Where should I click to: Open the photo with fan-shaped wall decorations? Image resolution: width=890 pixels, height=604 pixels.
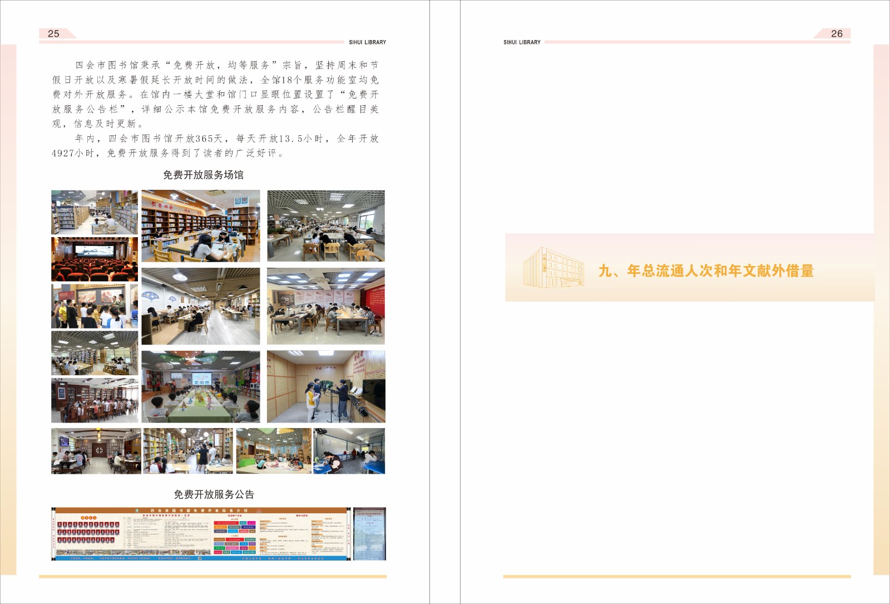click(x=200, y=306)
